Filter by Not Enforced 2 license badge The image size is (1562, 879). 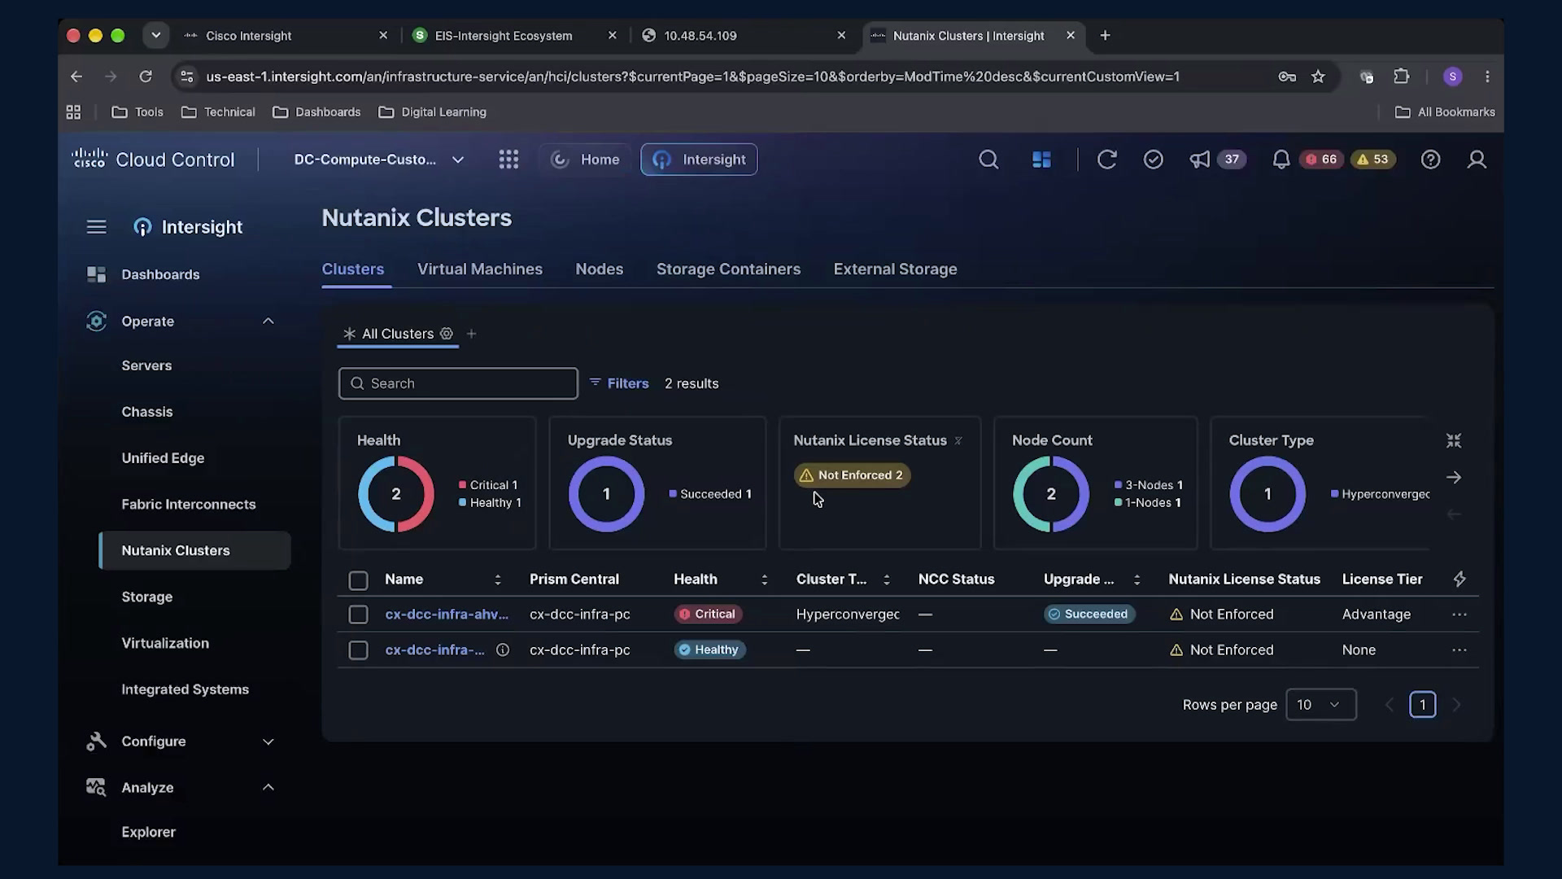point(852,475)
